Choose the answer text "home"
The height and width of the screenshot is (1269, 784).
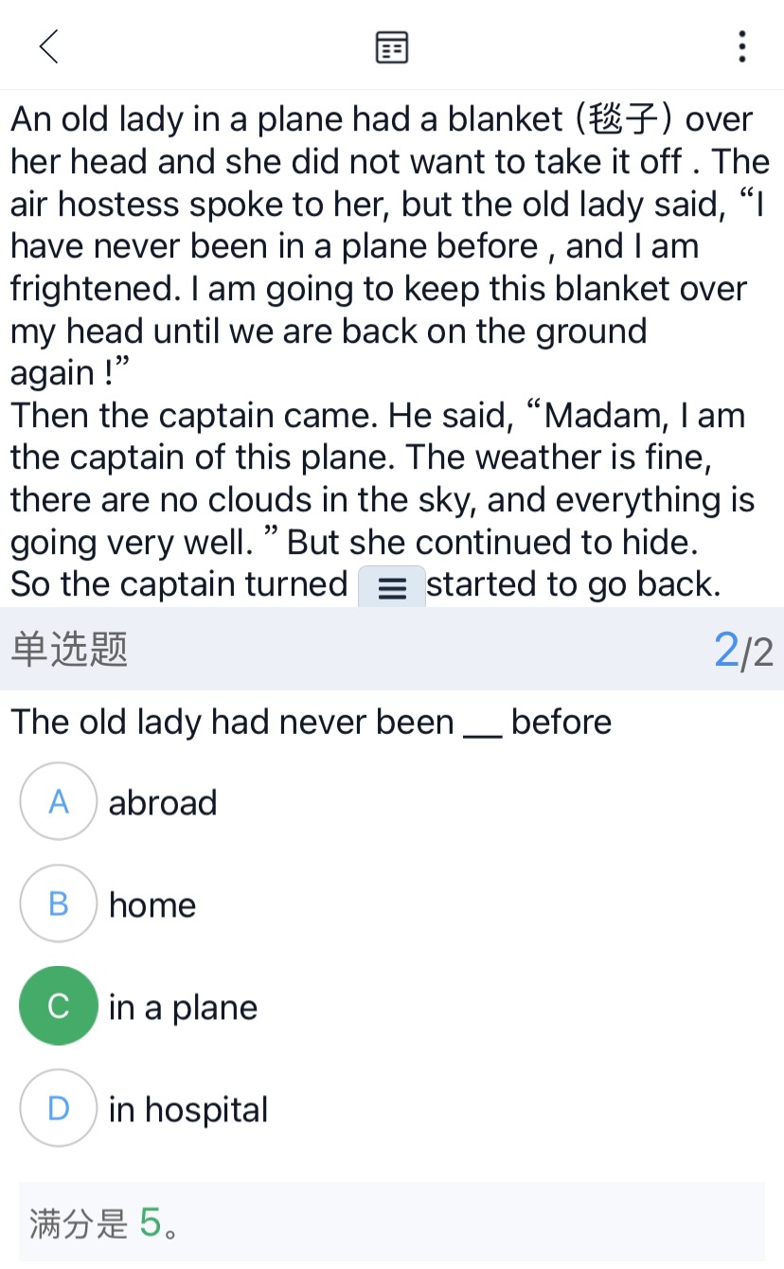pyautogui.click(x=152, y=905)
